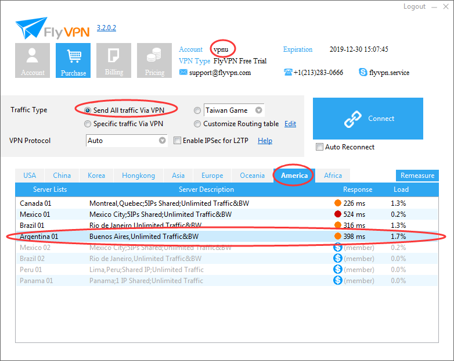Click the vpnu account name
This screenshot has height=361, width=454.
[x=221, y=49]
